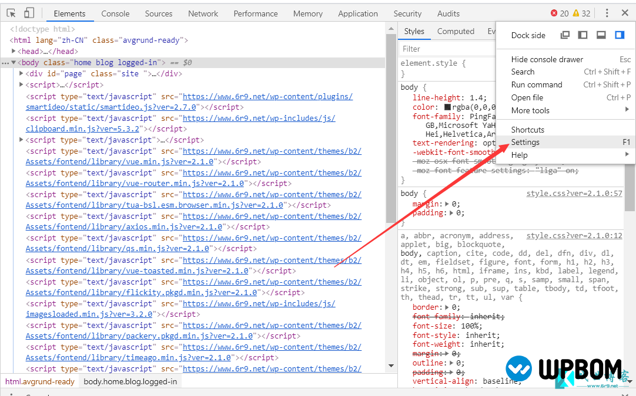The image size is (636, 396).
Task: Open the Elements tab
Action: [x=69, y=13]
